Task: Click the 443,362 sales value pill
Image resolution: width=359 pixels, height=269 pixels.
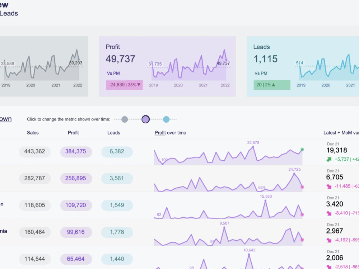Action: coord(34,151)
